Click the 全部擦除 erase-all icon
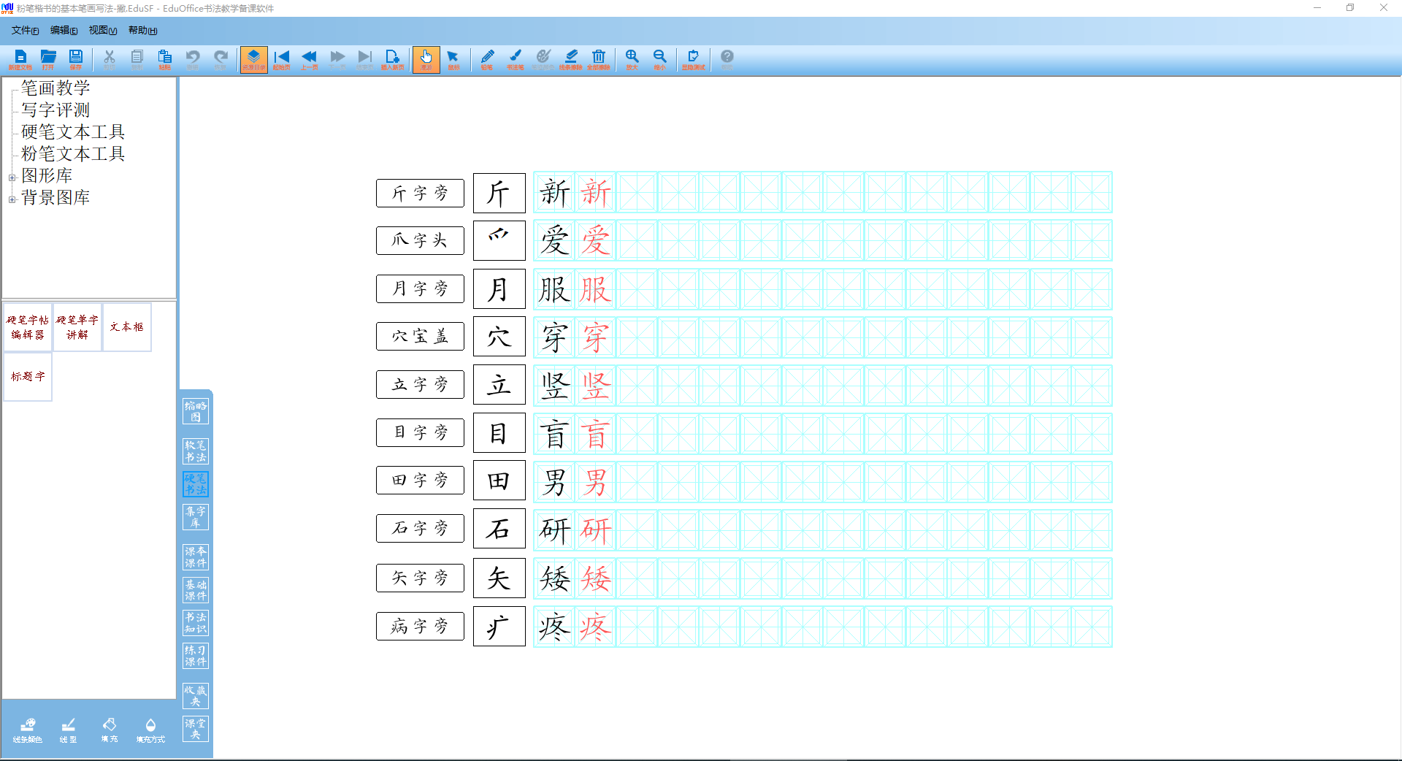This screenshot has width=1402, height=761. [599, 58]
